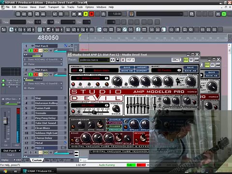Click the question-mark help icon in toolbar
The width and height of the screenshot is (232, 174).
point(131,14)
